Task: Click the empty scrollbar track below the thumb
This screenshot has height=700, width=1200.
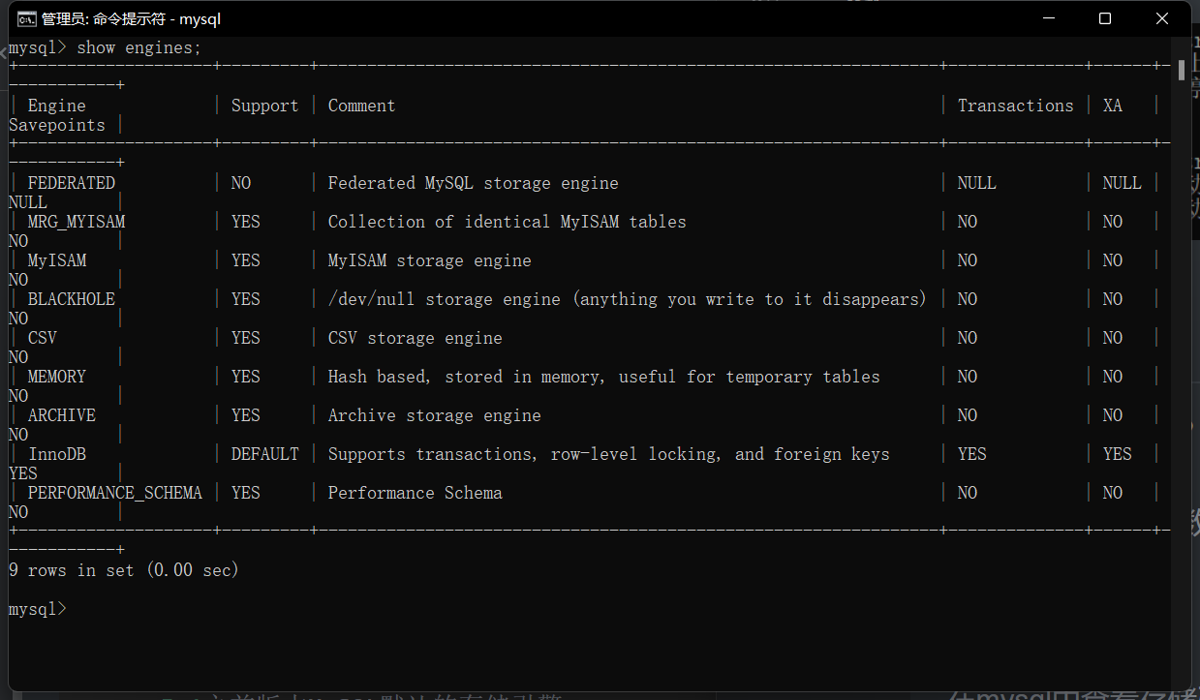Action: (x=1182, y=387)
